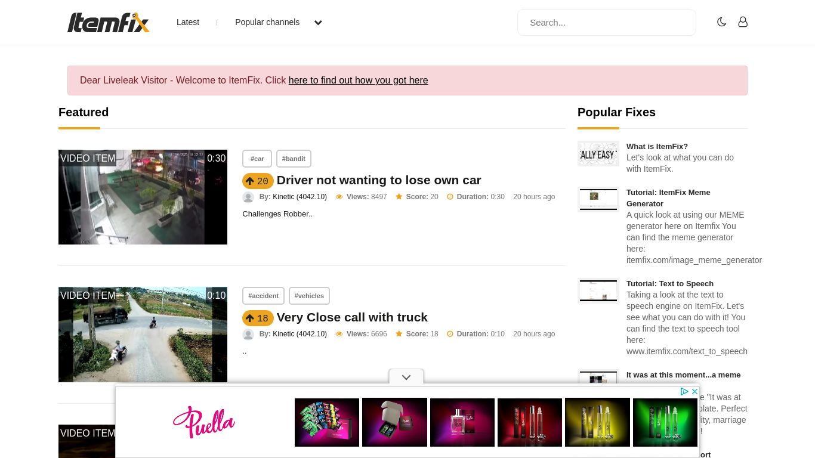Open Kinetic author link on truck video
The height and width of the screenshot is (458, 815).
click(300, 334)
